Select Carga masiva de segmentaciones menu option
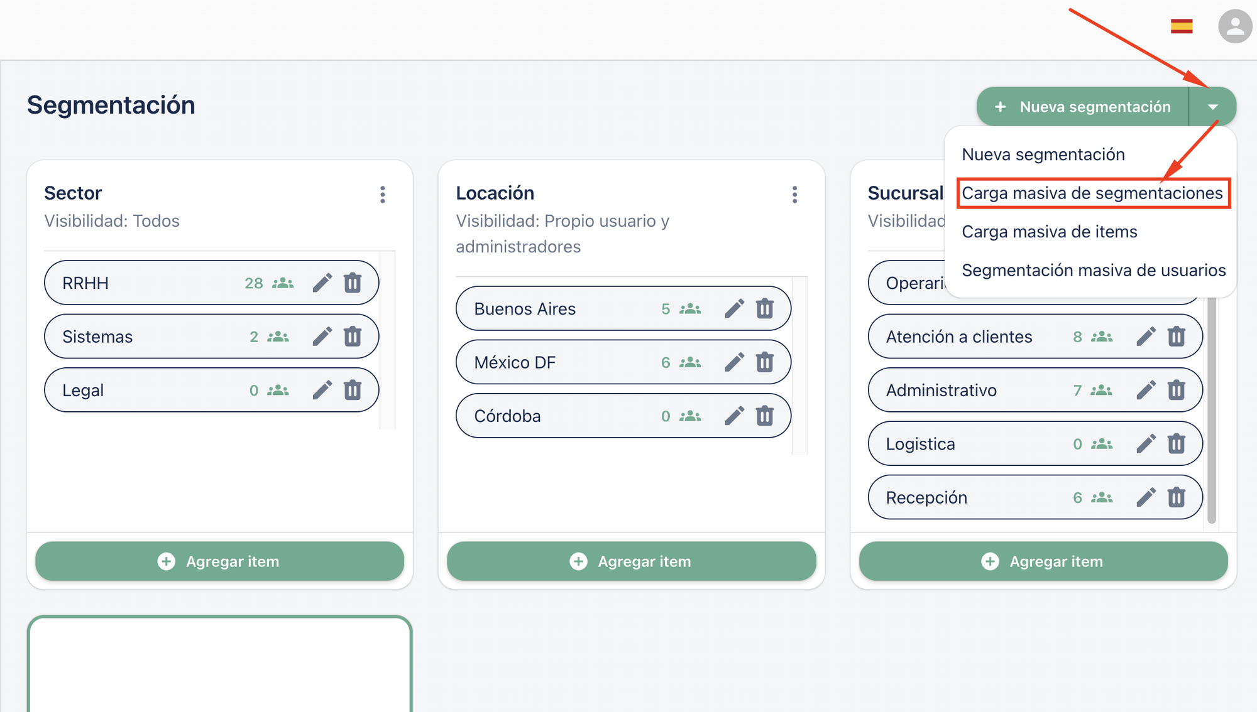This screenshot has height=712, width=1257. click(1092, 193)
